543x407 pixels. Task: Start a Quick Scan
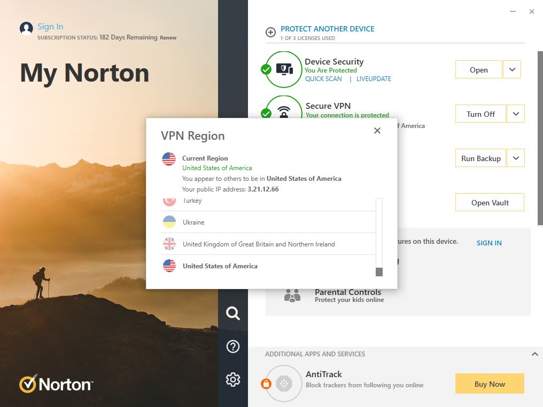(323, 79)
